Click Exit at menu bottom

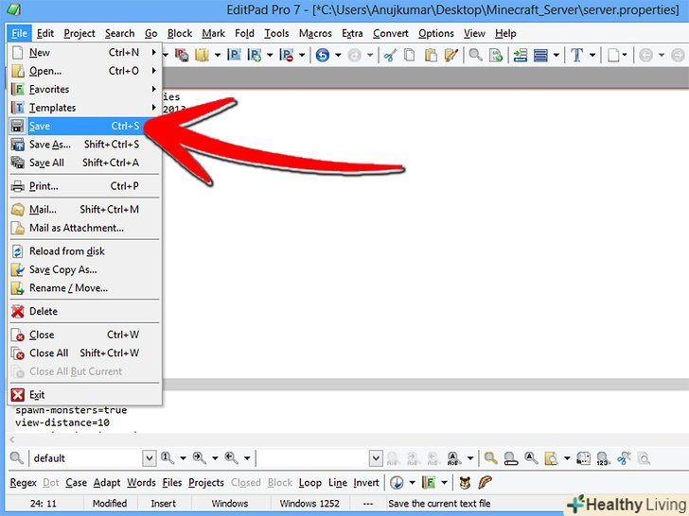pyautogui.click(x=85, y=395)
